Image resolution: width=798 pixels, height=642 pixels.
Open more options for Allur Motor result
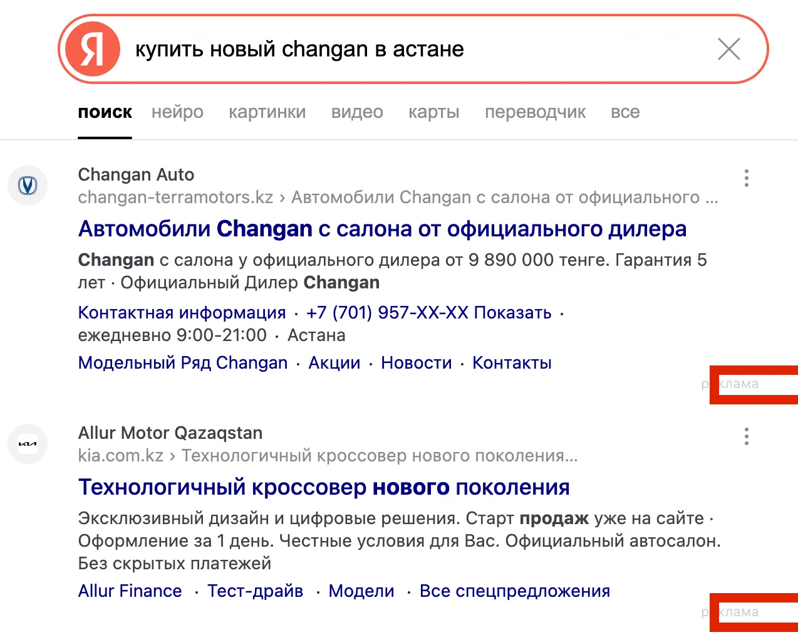746,436
